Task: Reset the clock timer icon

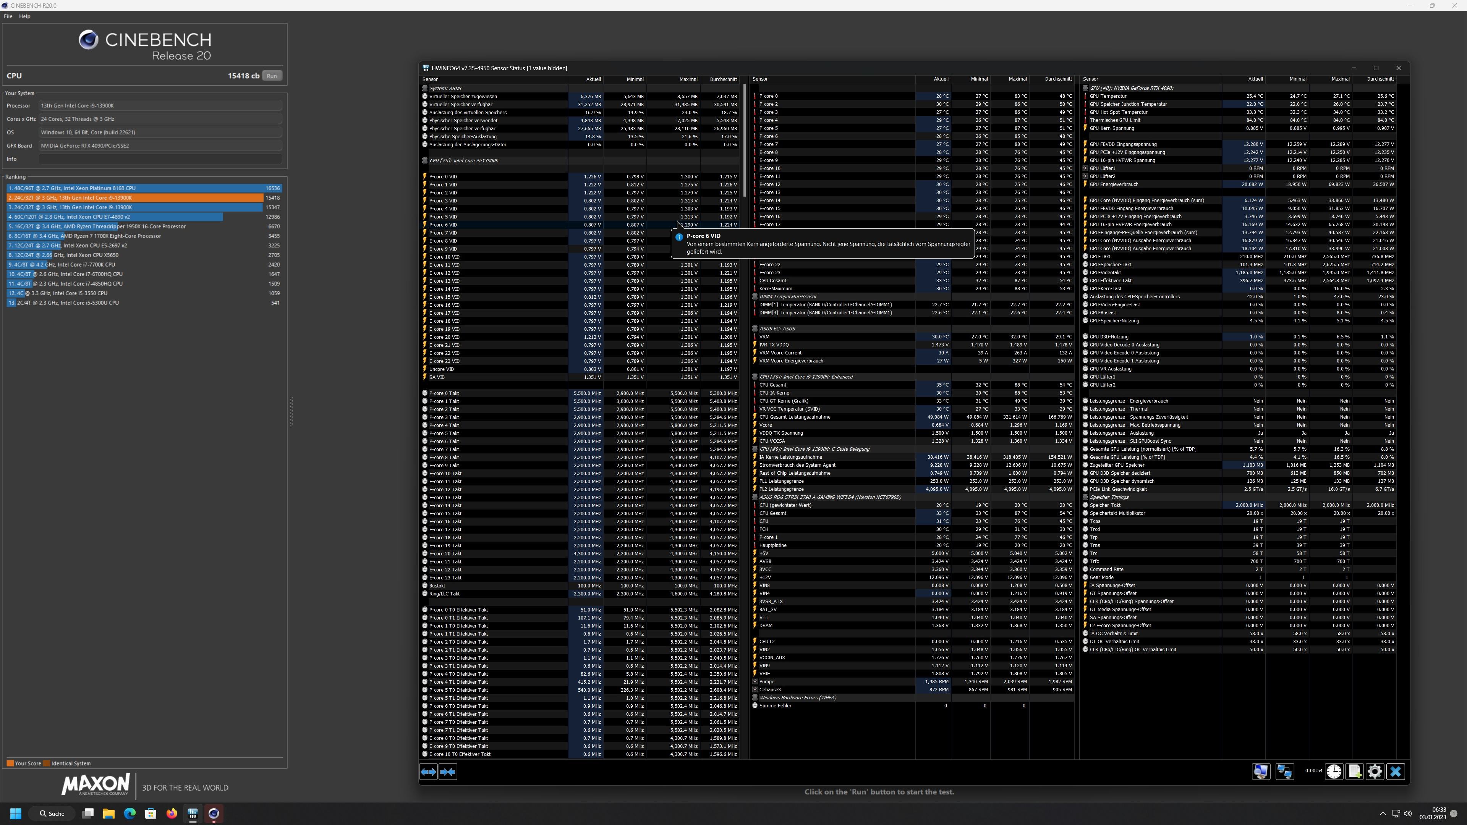Action: coord(1334,772)
